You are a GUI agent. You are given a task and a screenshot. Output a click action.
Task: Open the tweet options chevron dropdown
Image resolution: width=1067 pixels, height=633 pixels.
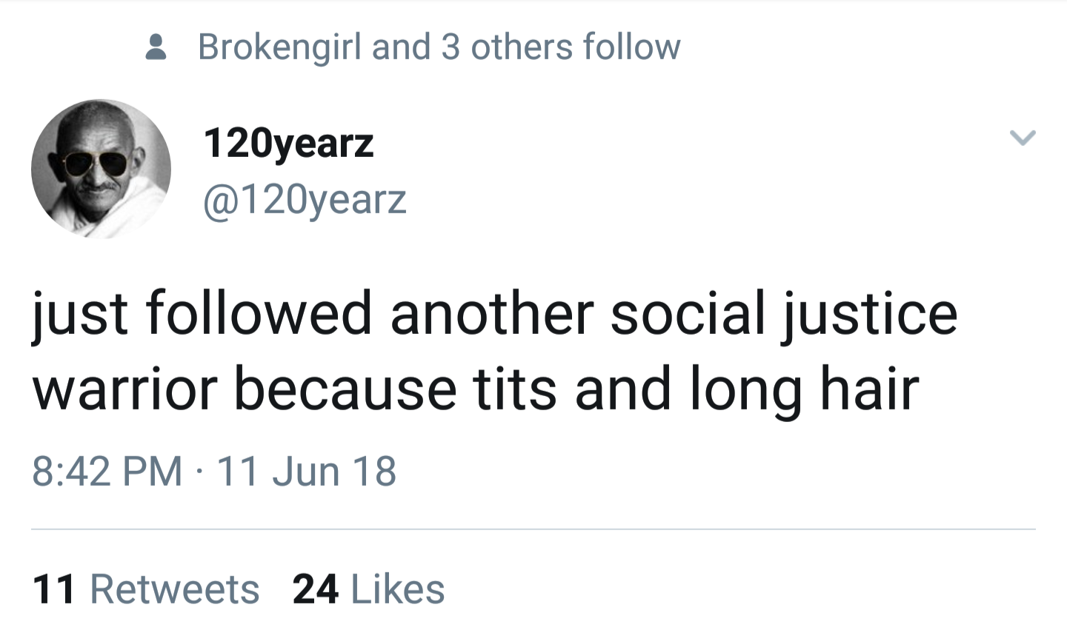[1022, 138]
